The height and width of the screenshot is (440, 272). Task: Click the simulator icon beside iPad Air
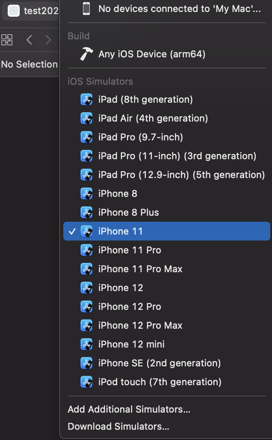(x=87, y=118)
